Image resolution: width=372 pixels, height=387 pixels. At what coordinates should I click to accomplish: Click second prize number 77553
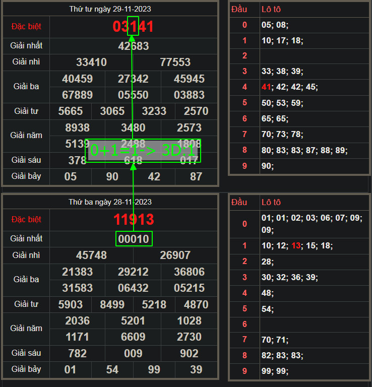175,62
